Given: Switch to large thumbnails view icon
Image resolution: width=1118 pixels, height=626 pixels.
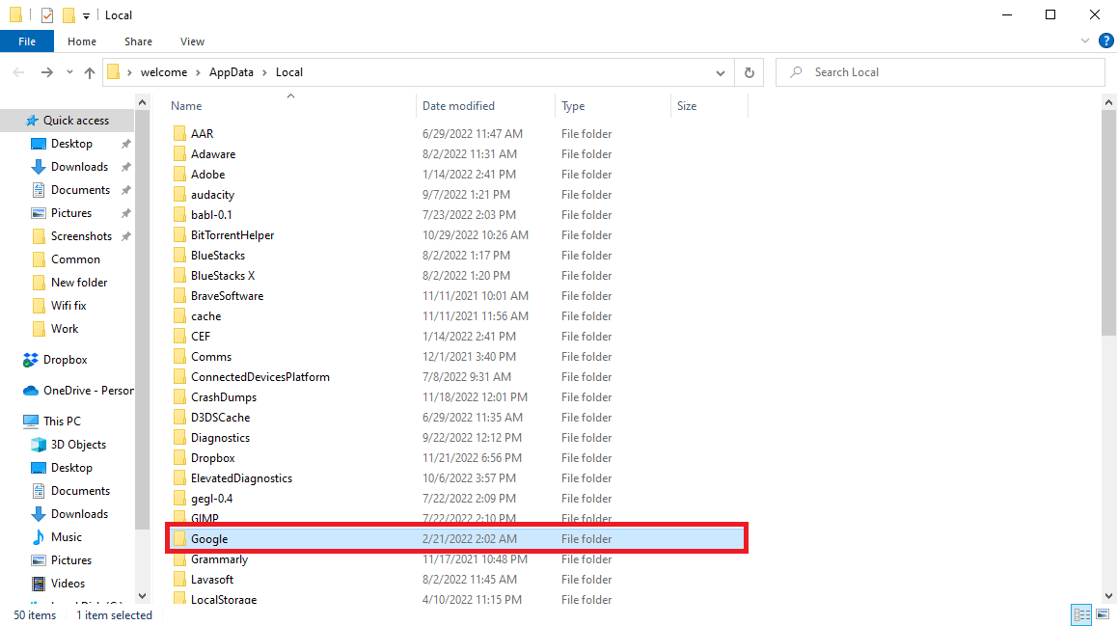Looking at the screenshot, I should [x=1103, y=614].
